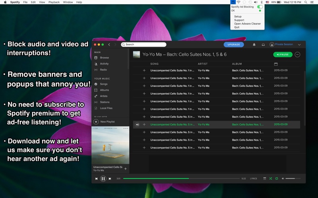Image resolution: width=318 pixels, height=198 pixels.
Task: Open the Bluetooth menu bar icon
Action: [x=262, y=2]
